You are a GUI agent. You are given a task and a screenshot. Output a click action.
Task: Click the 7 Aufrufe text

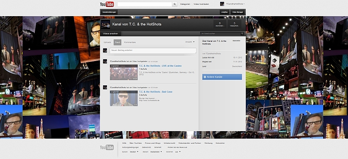(x=143, y=69)
